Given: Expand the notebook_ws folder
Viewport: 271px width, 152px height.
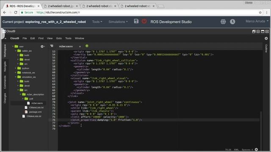Looking at the screenshot, I should pyautogui.click(x=16, y=73).
